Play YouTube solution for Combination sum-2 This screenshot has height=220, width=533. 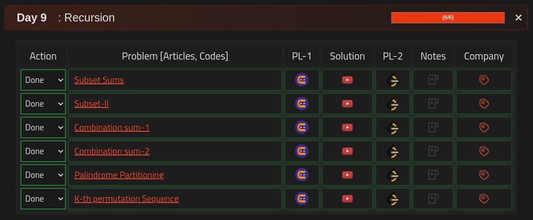click(347, 151)
